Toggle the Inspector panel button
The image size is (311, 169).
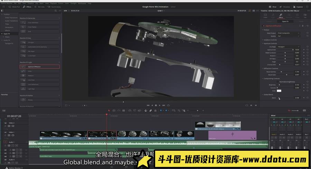tap(298, 7)
